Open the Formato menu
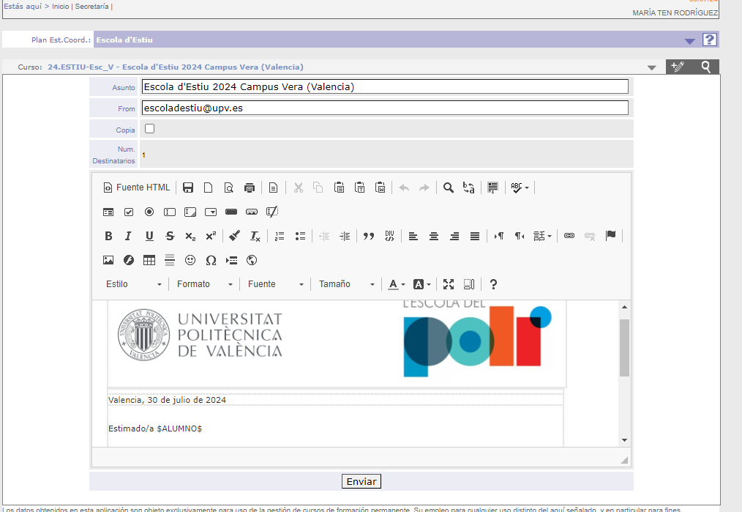742x512 pixels. (x=204, y=284)
